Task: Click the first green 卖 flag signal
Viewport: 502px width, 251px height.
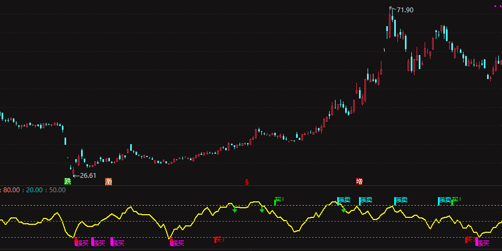Action: coord(279,201)
